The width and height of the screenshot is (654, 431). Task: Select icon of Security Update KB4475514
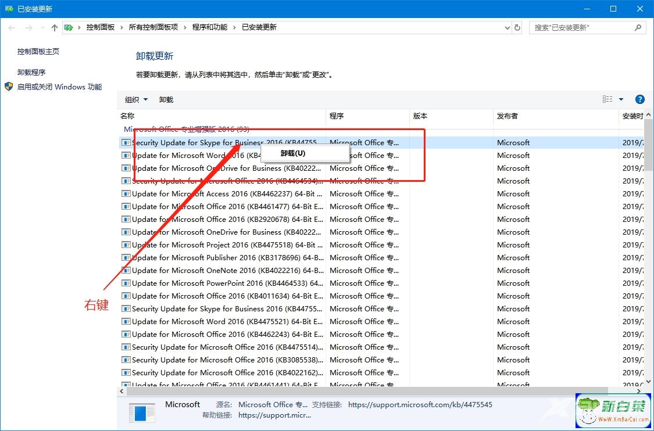(x=126, y=347)
